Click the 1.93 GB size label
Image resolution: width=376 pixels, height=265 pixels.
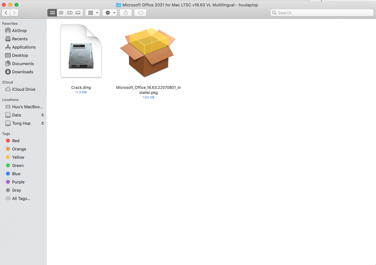tap(149, 97)
